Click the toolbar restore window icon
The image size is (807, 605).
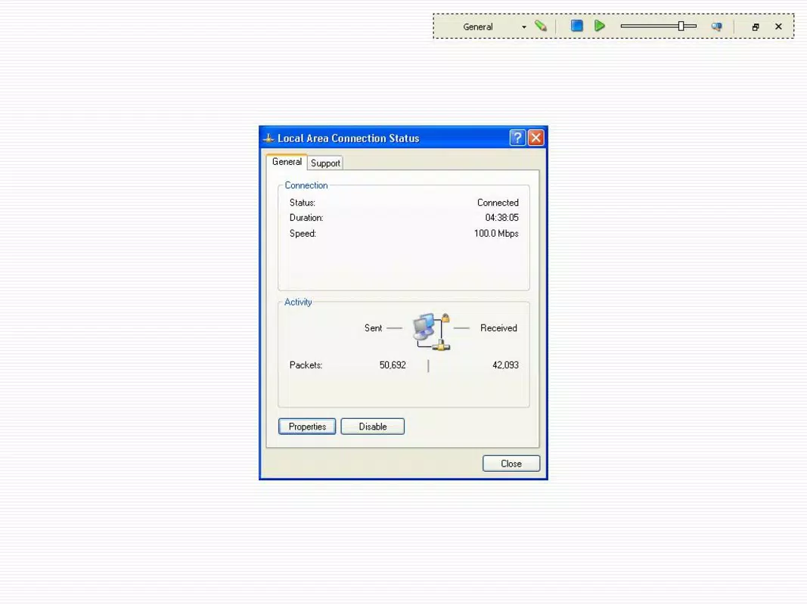755,26
